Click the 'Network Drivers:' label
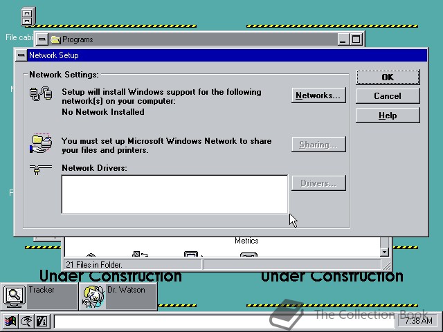 coord(94,168)
